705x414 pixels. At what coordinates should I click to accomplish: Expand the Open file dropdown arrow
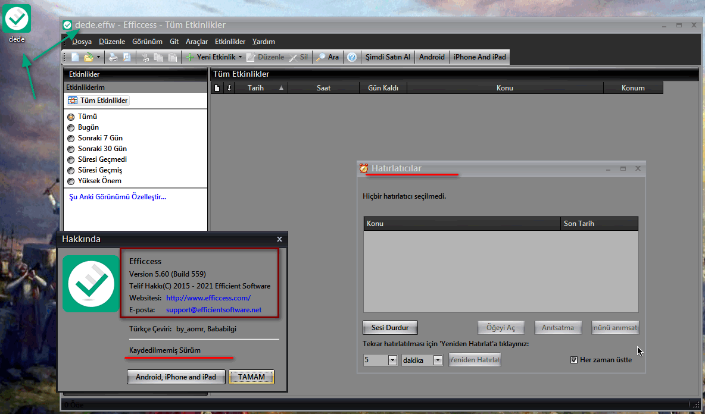[x=98, y=57]
